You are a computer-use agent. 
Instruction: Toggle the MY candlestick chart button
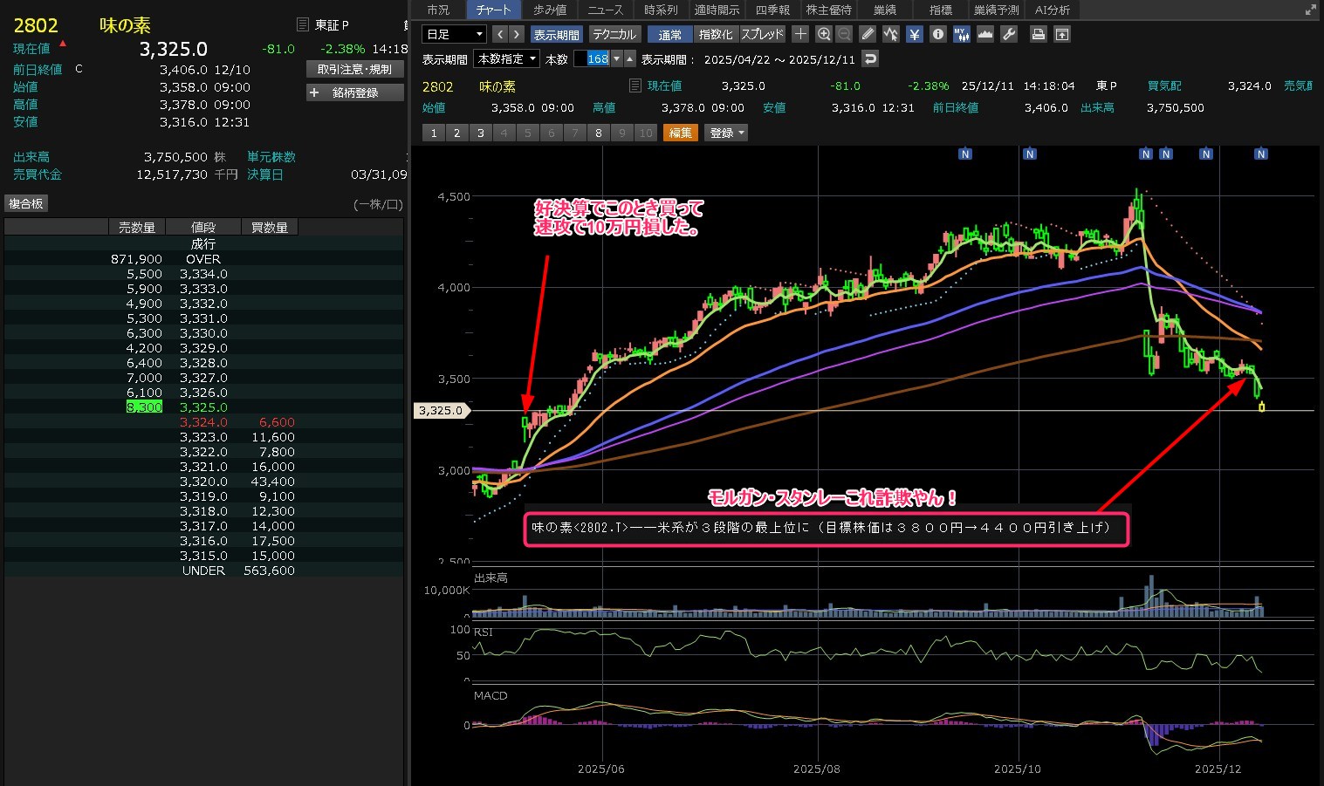click(961, 34)
